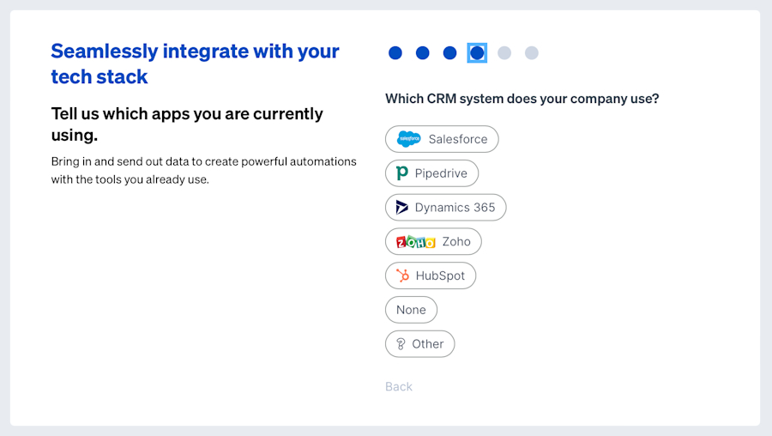Click the Zoho logo icon

click(x=416, y=242)
